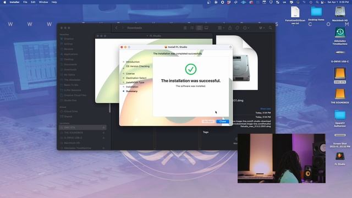This screenshot has height=198, width=352.
Task: Select the Destination Select step
Action: pyautogui.click(x=136, y=78)
